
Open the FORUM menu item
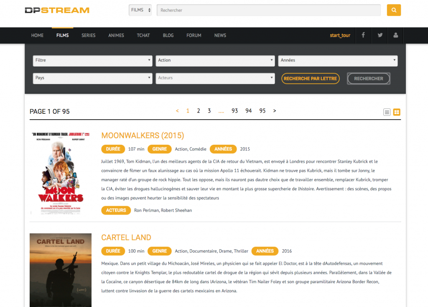click(x=194, y=36)
